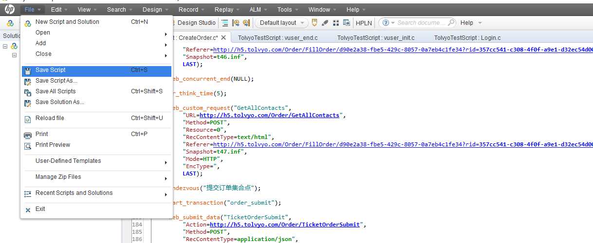
Task: Click the Reload file icon
Action: point(28,119)
